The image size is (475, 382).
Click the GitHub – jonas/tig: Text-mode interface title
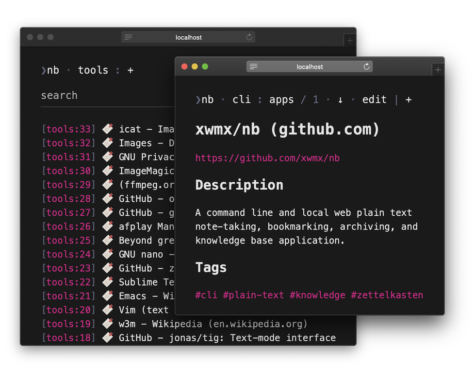point(227,338)
